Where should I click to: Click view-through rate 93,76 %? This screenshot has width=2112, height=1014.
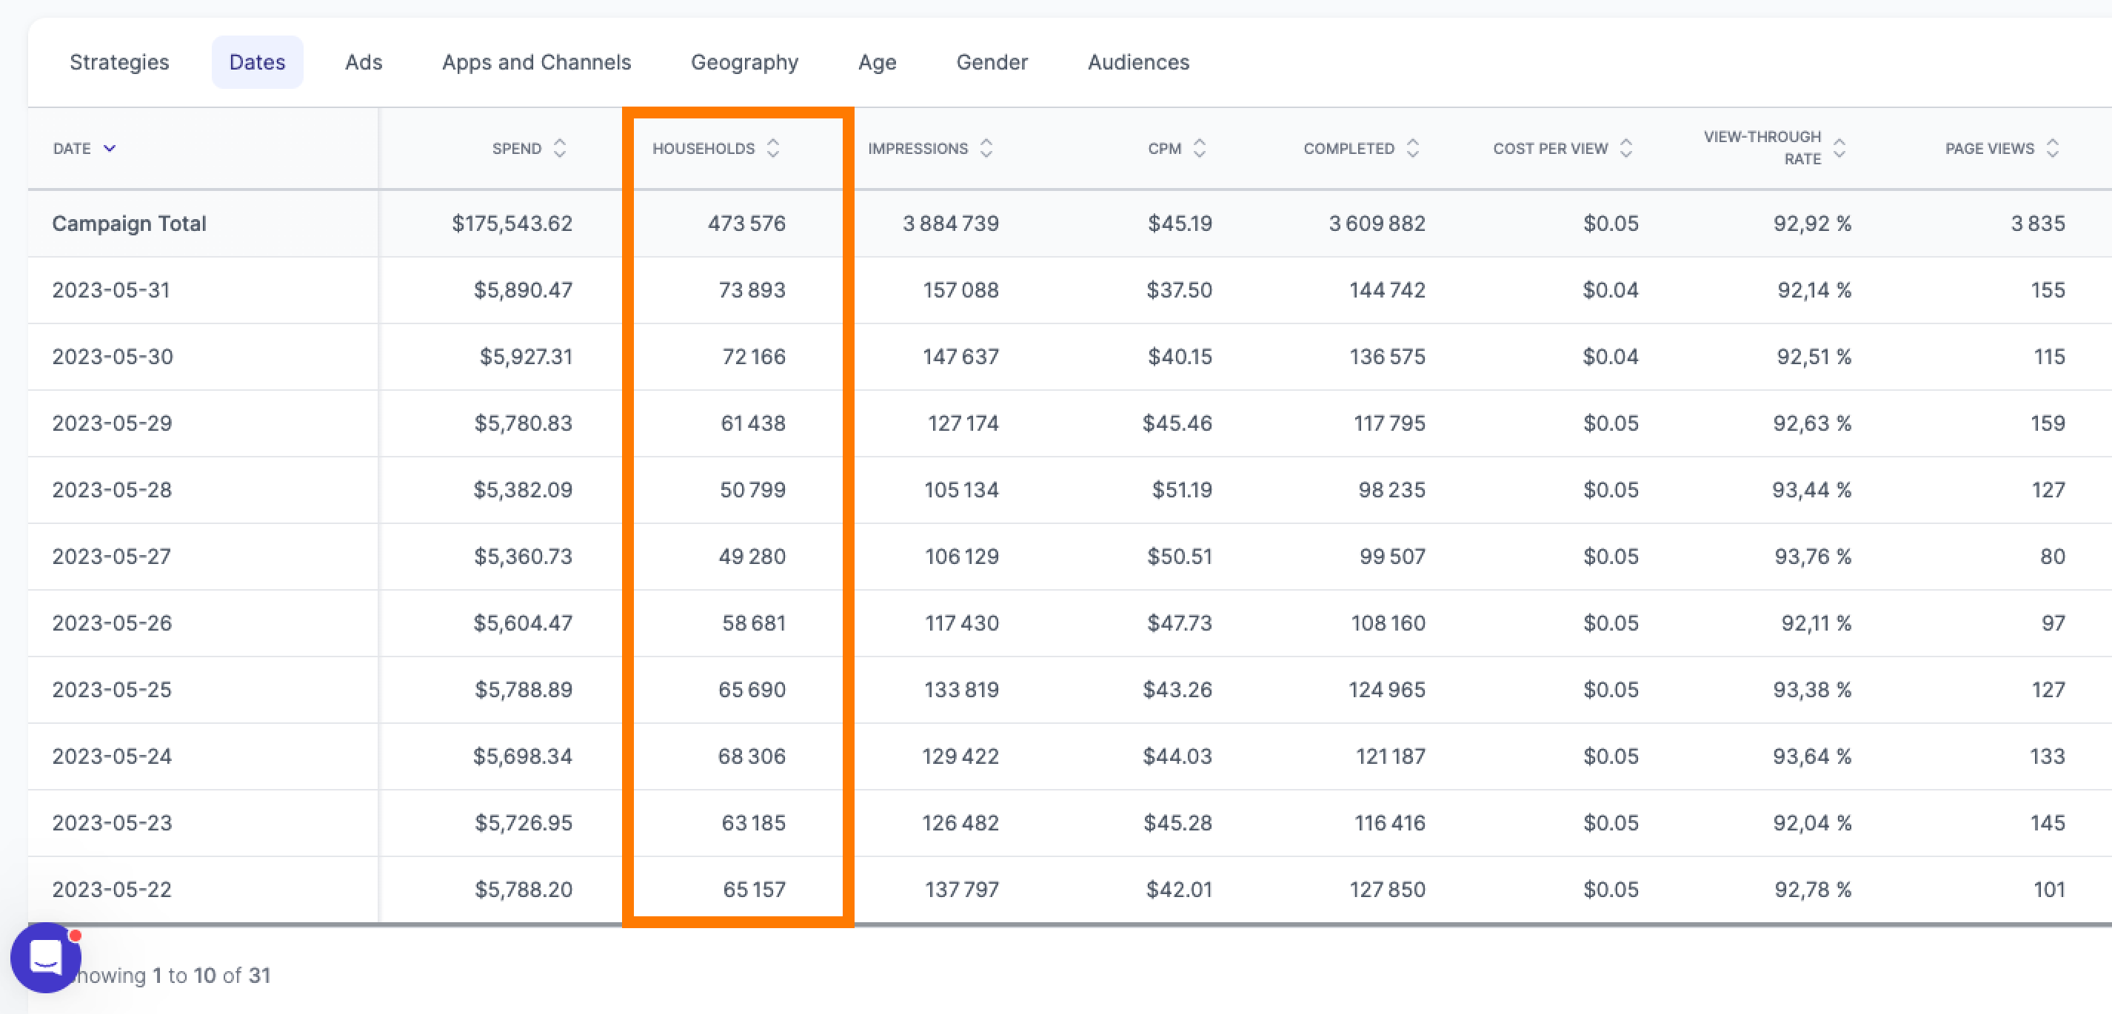1813,556
